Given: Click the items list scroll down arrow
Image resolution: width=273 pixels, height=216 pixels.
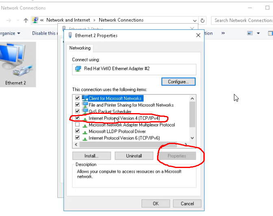Looking at the screenshot, I should pos(192,138).
